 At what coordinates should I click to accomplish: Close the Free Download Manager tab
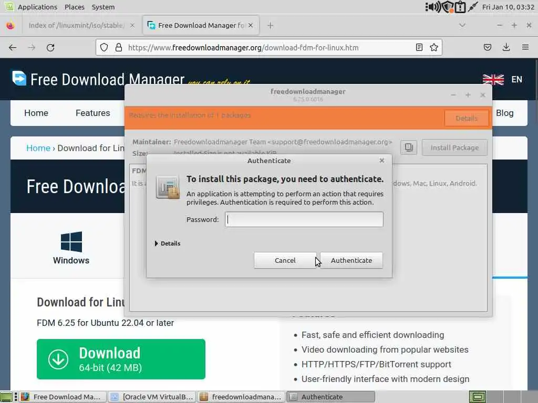click(251, 25)
